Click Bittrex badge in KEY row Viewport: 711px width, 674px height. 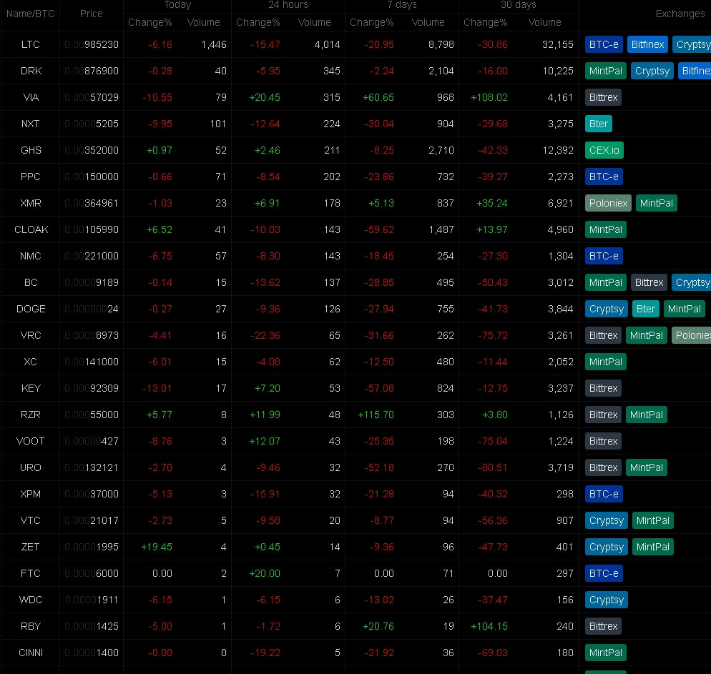tap(603, 388)
